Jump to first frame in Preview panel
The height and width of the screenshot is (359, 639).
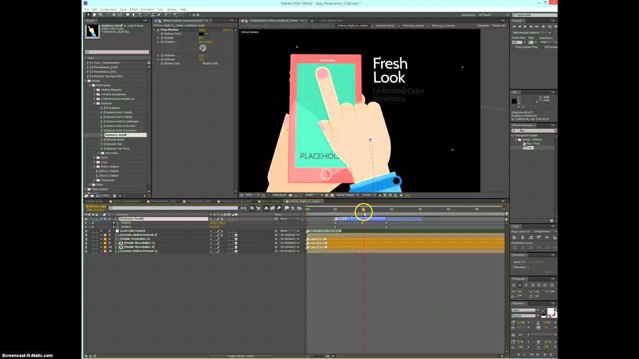point(514,26)
